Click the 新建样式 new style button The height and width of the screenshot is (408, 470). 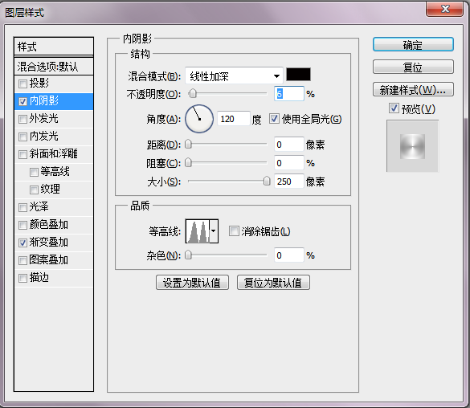coord(413,90)
